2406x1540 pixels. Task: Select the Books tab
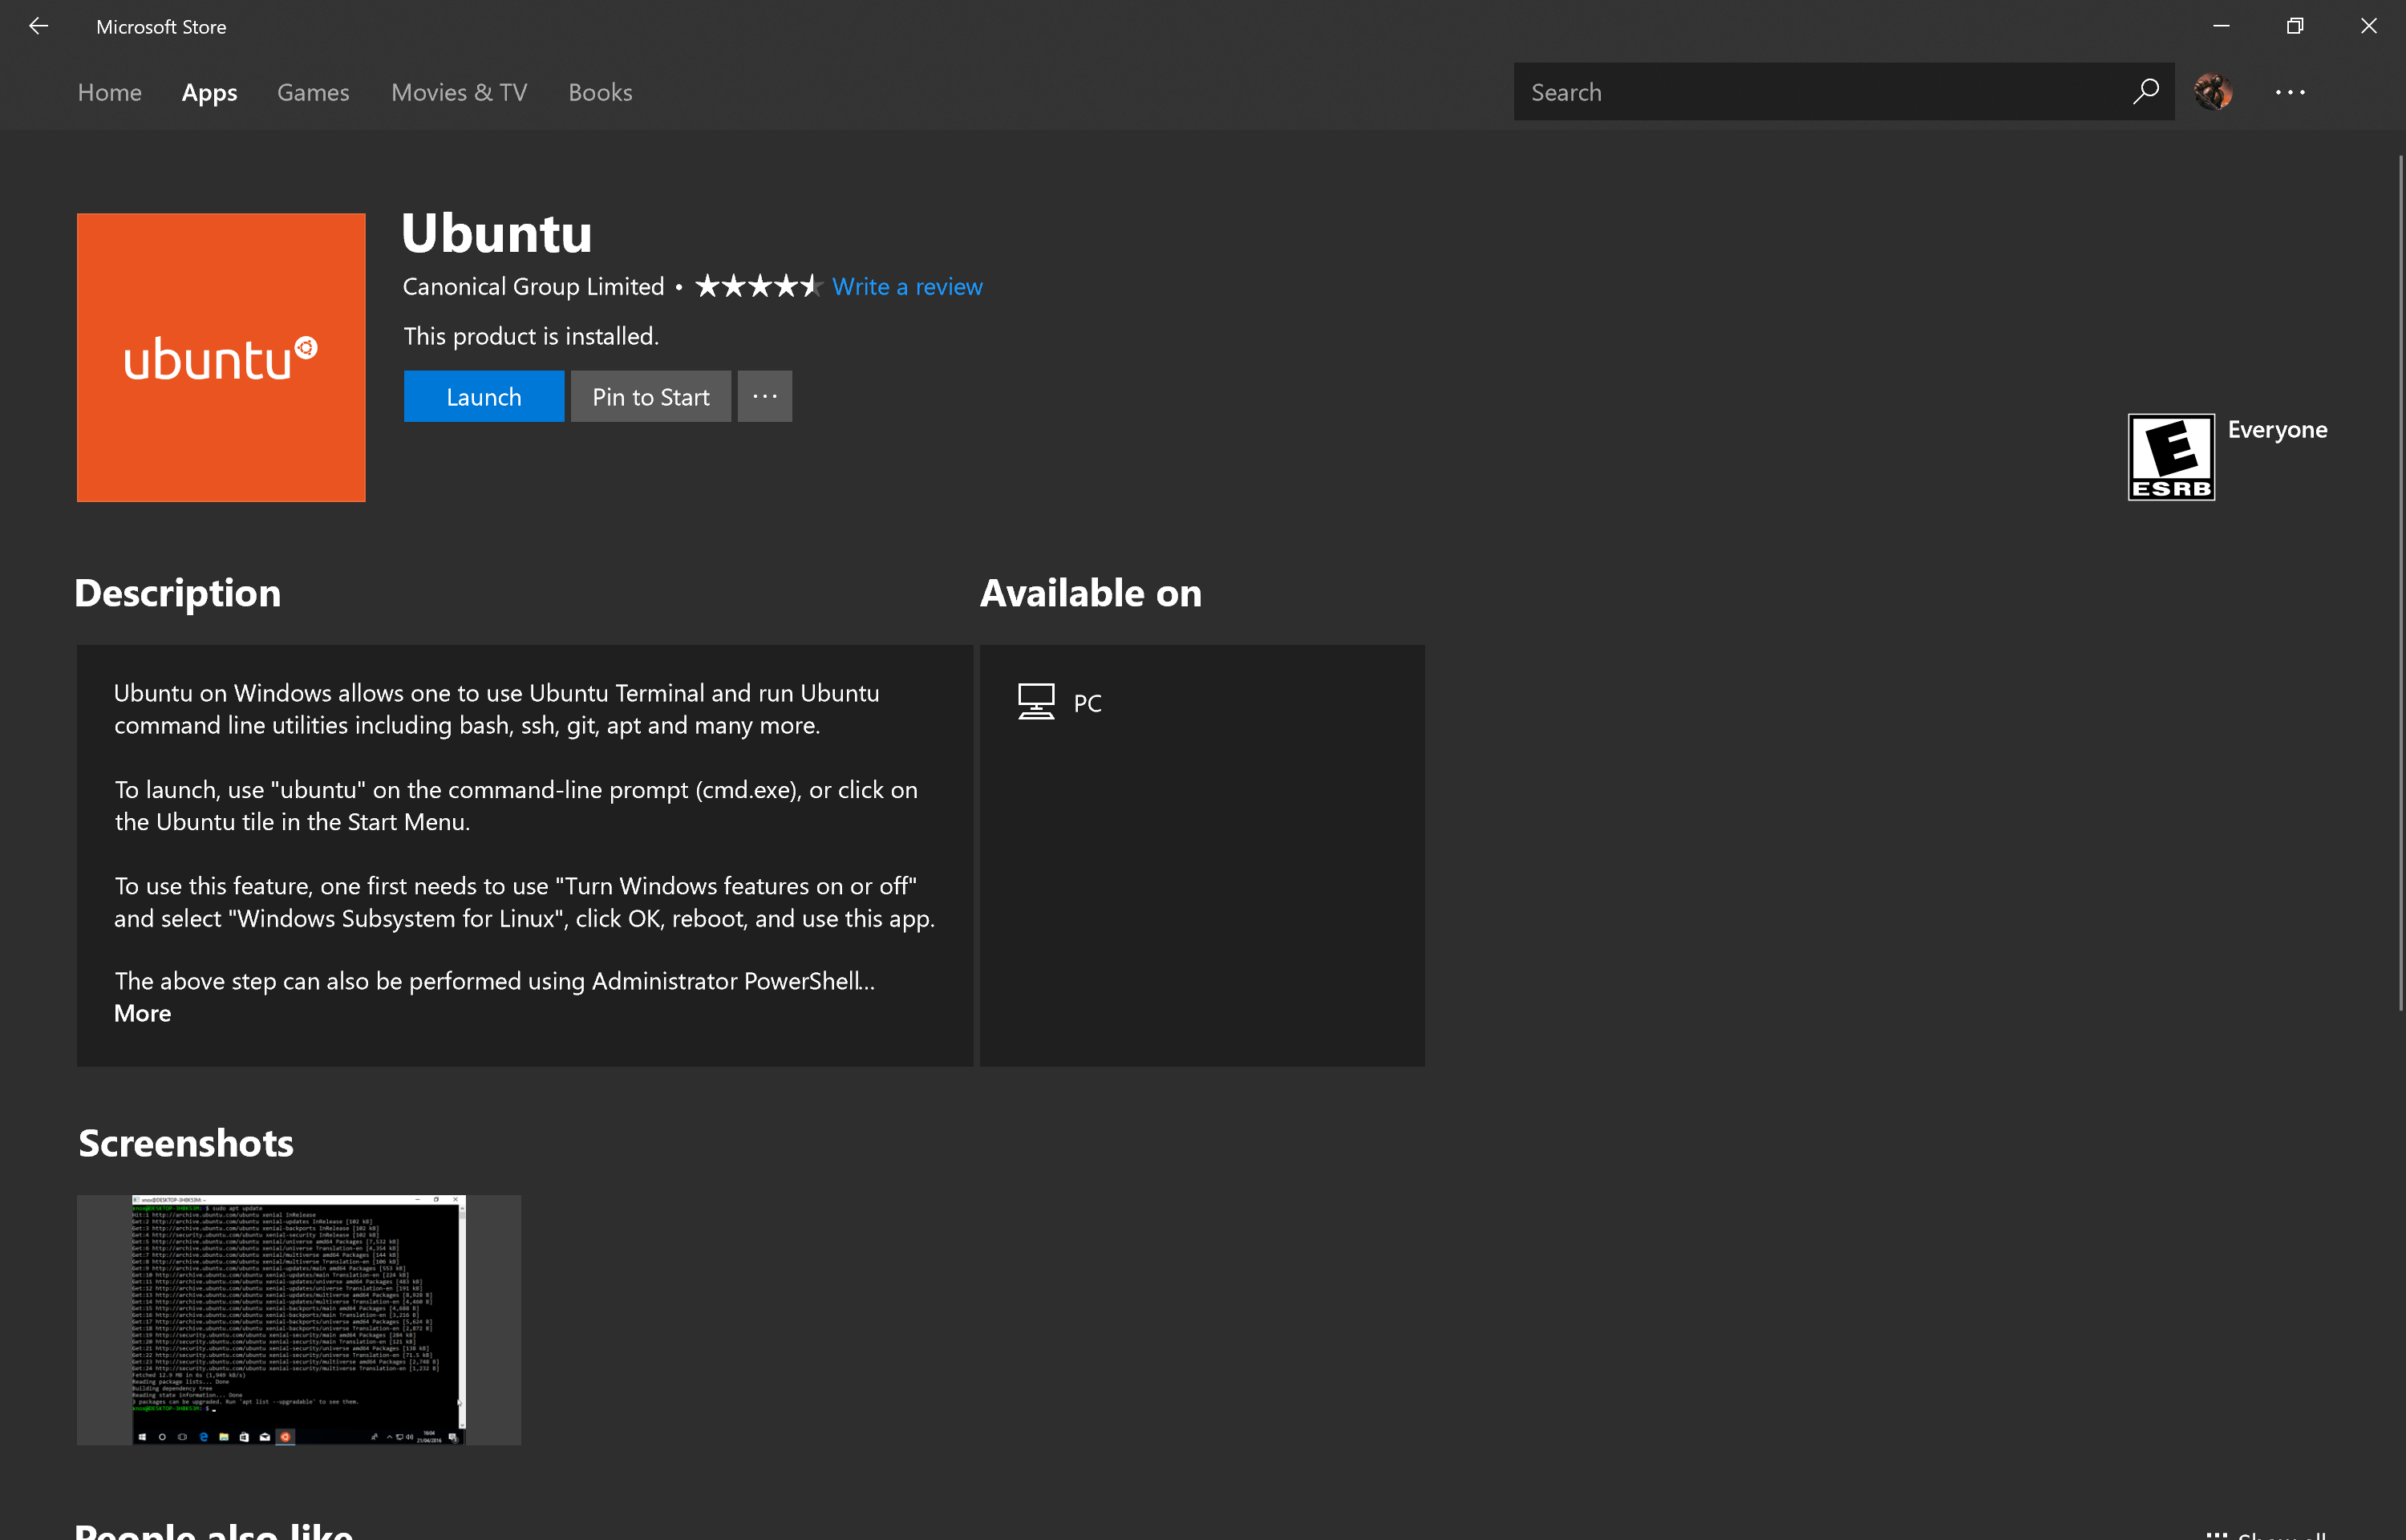click(x=600, y=92)
